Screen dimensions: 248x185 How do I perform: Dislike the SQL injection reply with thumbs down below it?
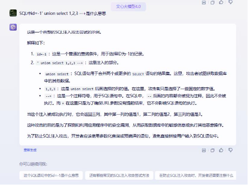pyautogui.click(x=230, y=150)
